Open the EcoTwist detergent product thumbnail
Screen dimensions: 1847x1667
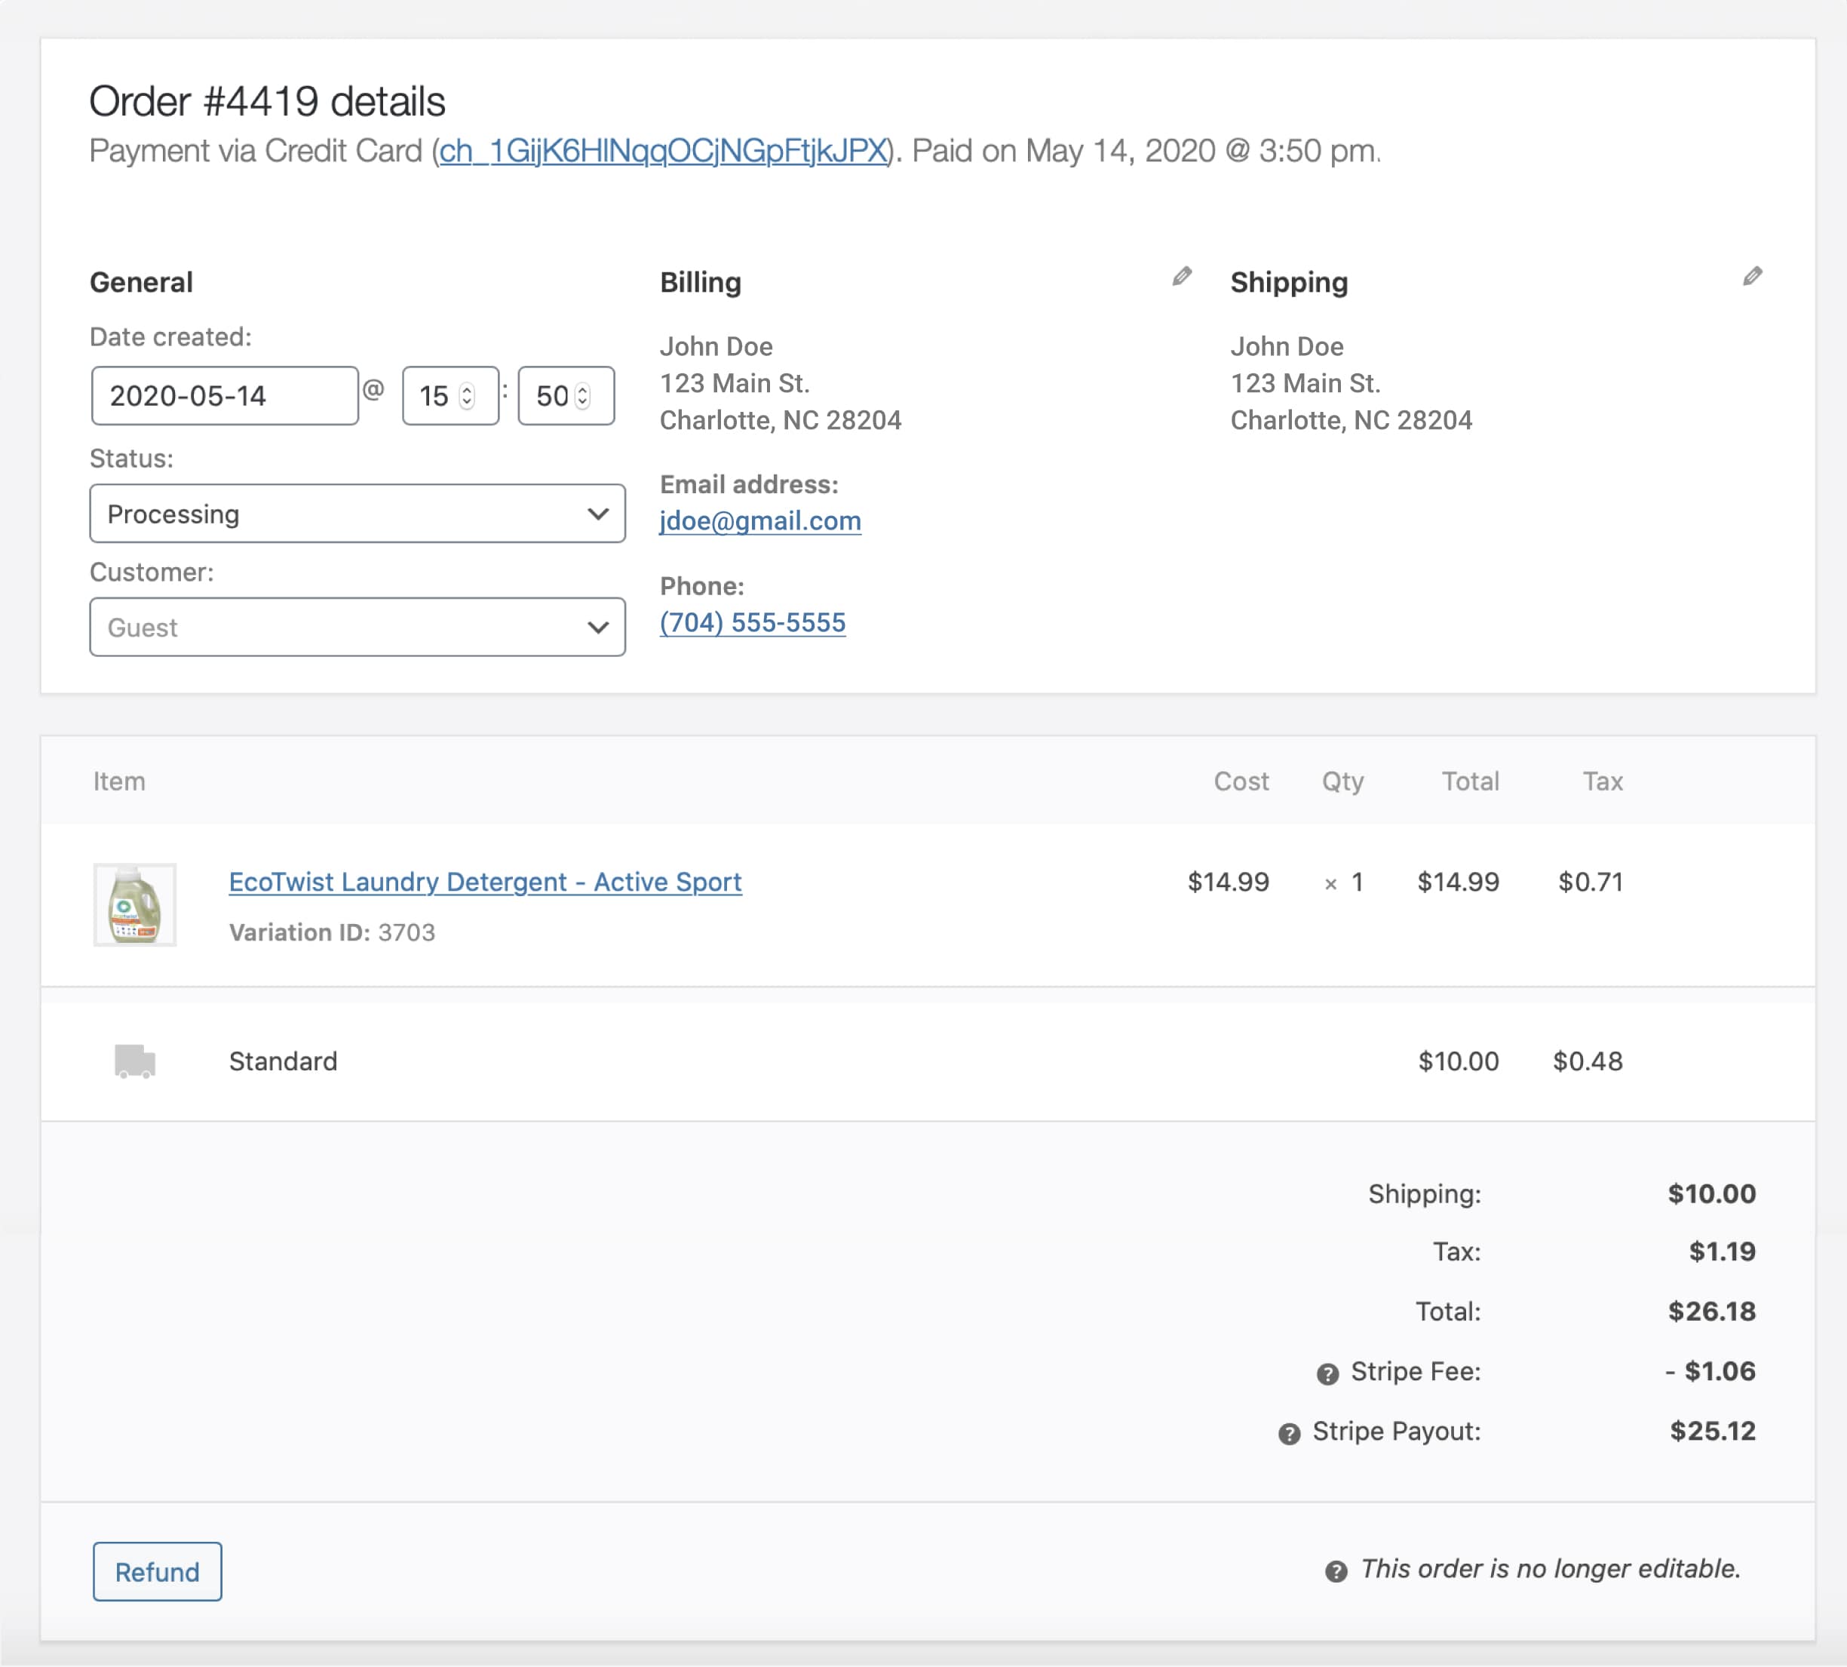[x=134, y=905]
